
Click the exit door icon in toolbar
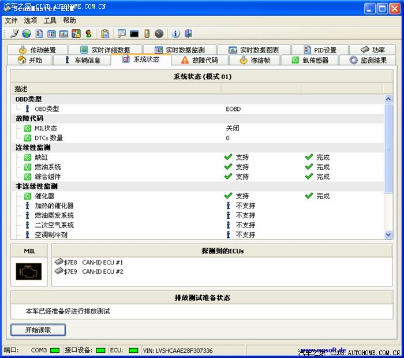tap(188, 33)
